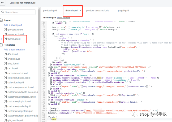Viewport: 172px width, 122px height.
Task: Switch to theme.liquid tab
Action: tap(71, 11)
